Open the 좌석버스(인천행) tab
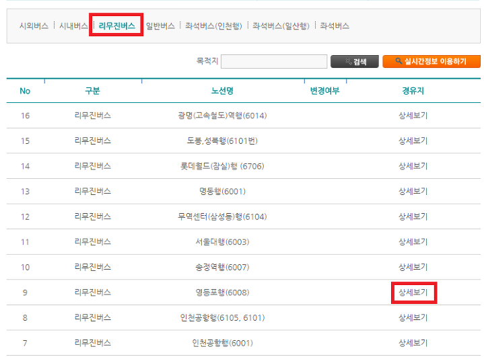Image resolution: width=484 pixels, height=357 pixels. pos(213,26)
